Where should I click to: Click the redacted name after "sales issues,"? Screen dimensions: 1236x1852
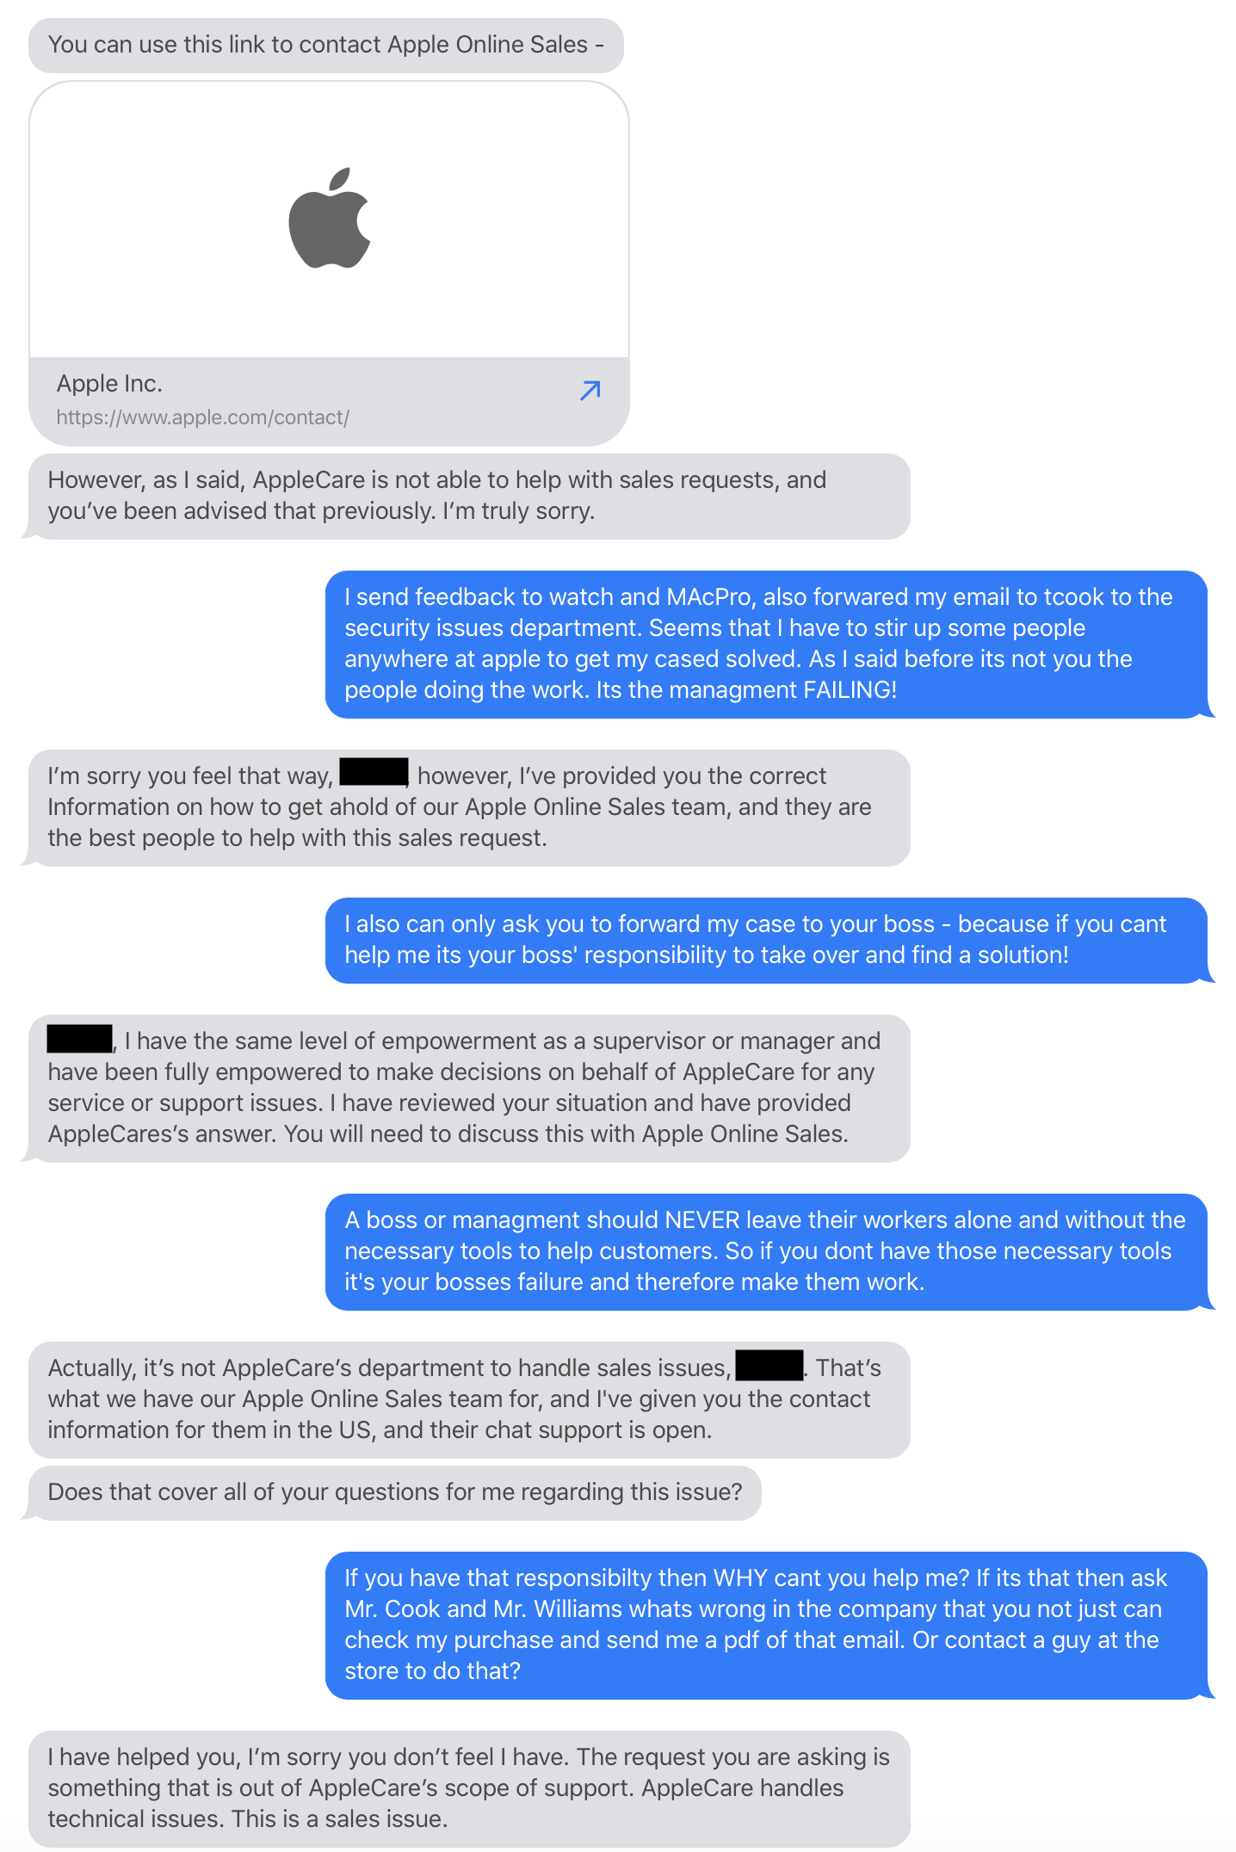[769, 1366]
